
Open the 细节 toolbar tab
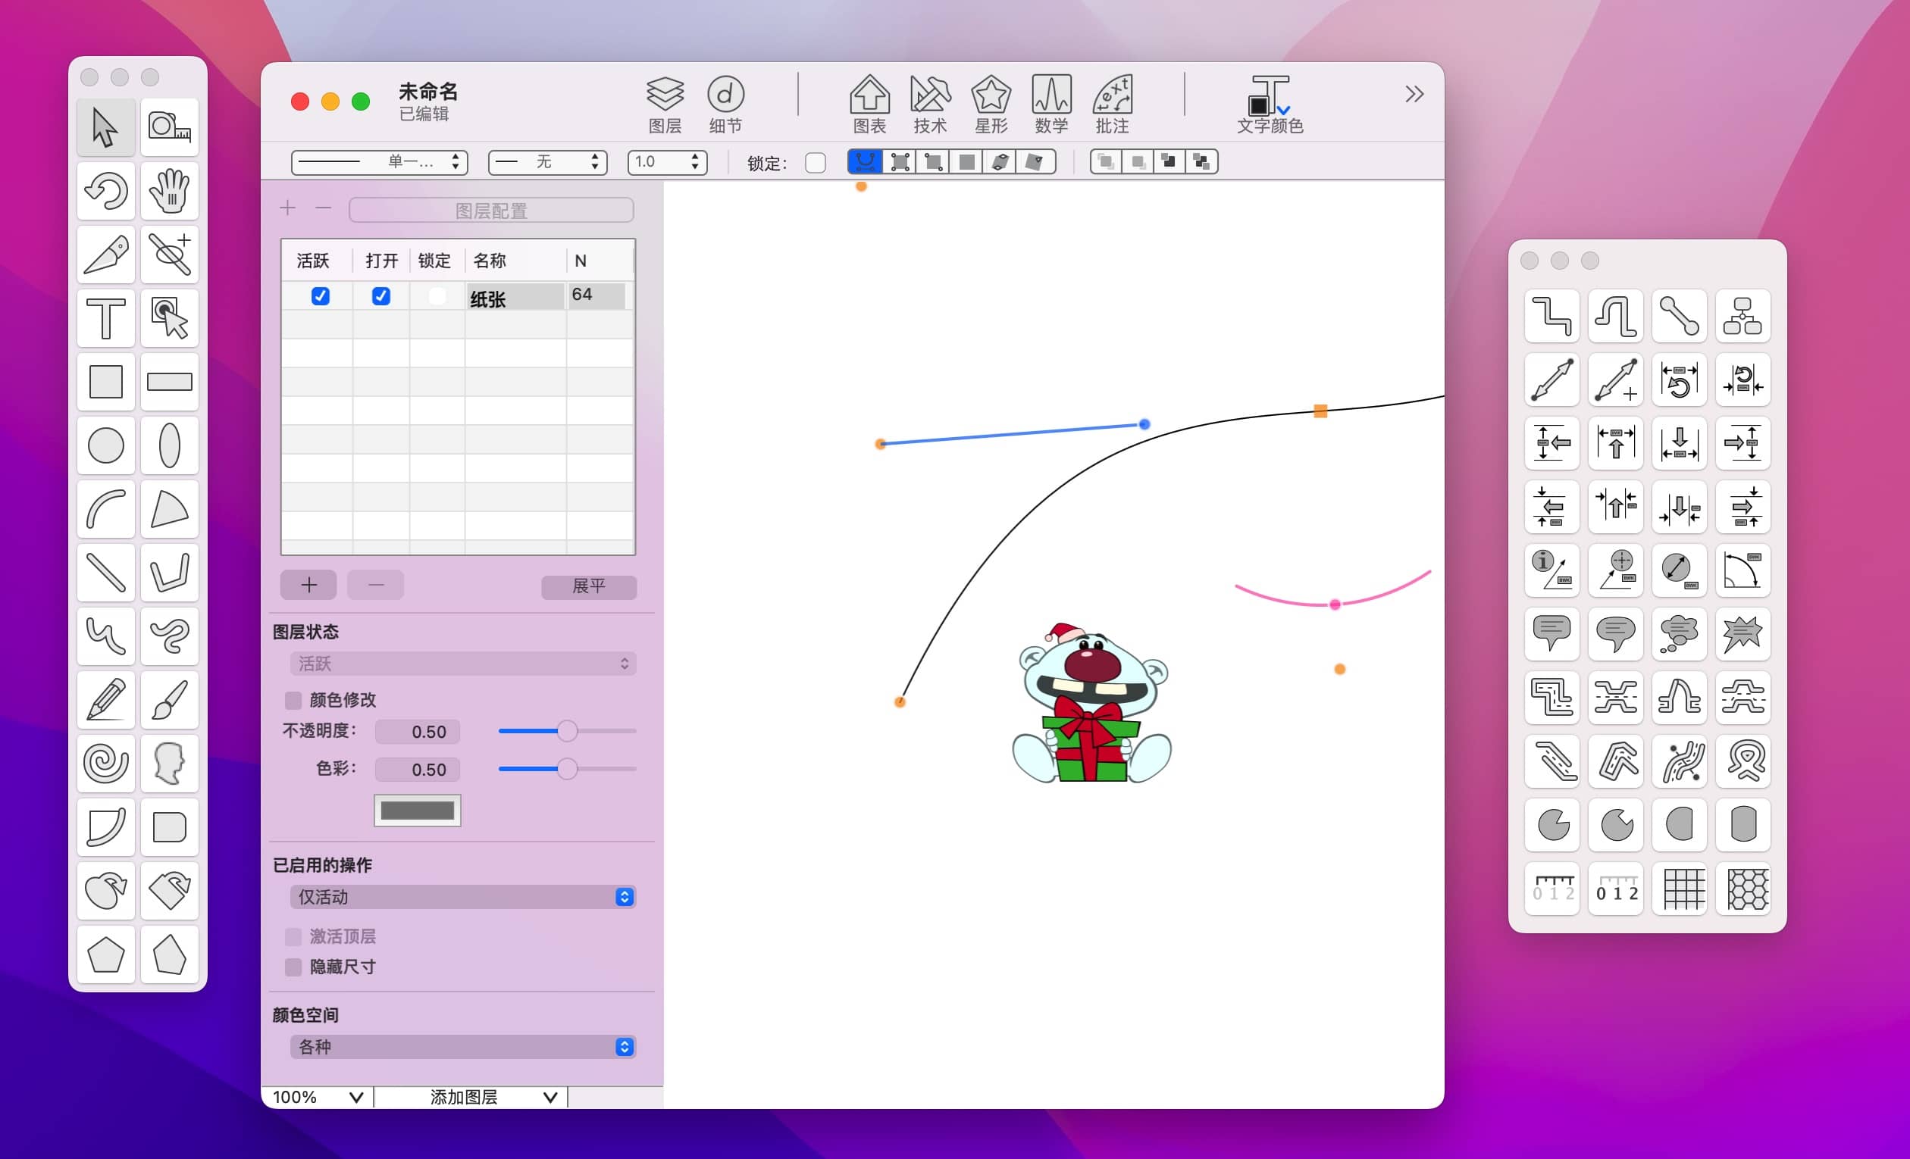pyautogui.click(x=725, y=105)
